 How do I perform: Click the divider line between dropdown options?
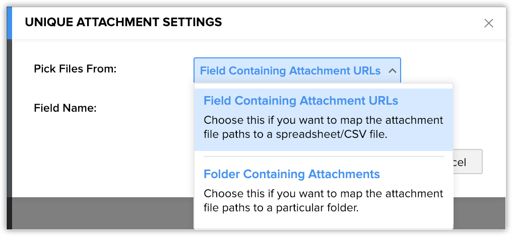click(324, 156)
